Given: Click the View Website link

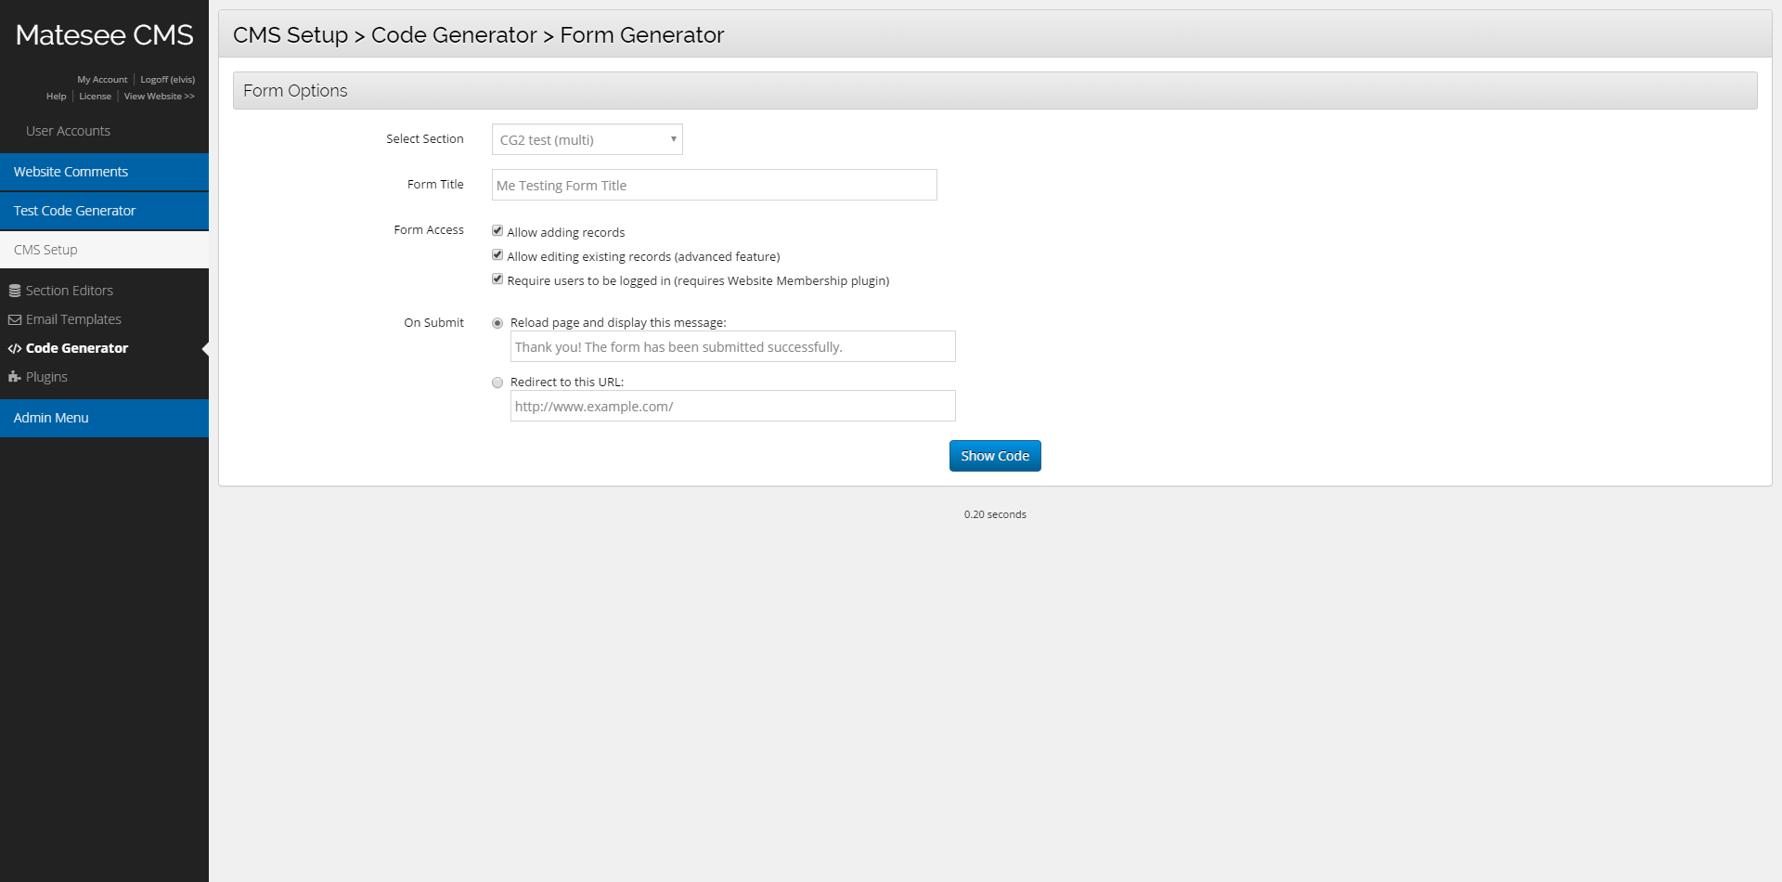Looking at the screenshot, I should [159, 97].
